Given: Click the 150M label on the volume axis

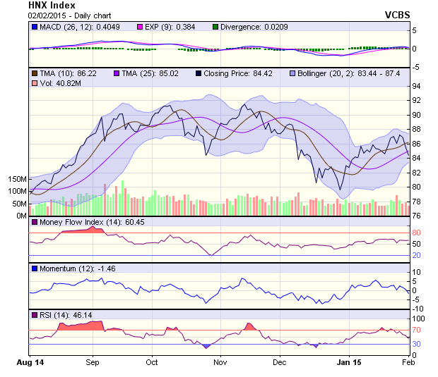Looking at the screenshot, I should tap(17, 179).
